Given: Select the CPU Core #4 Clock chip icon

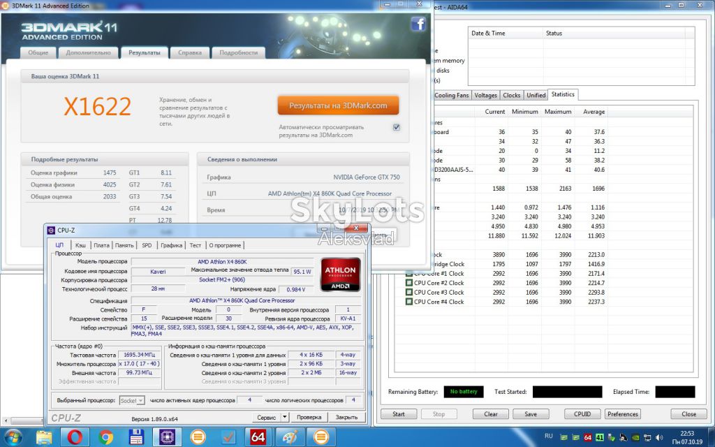Looking at the screenshot, I should [409, 302].
